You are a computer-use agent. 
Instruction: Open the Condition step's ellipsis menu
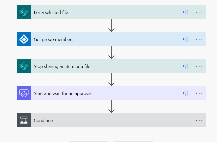click(199, 120)
